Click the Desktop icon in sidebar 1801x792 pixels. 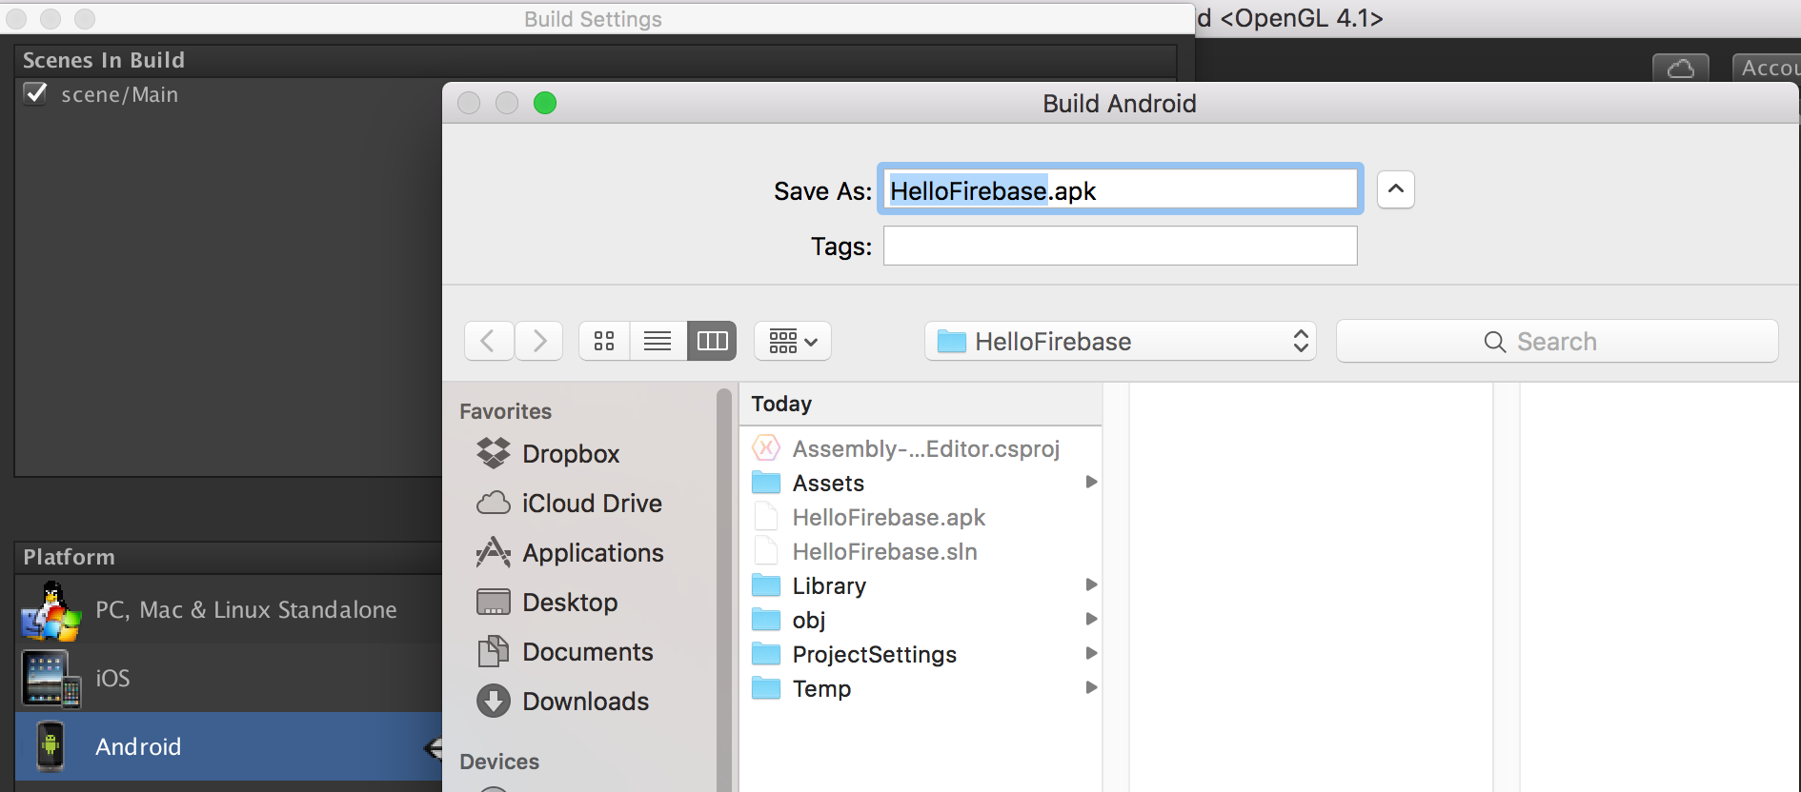coord(493,602)
